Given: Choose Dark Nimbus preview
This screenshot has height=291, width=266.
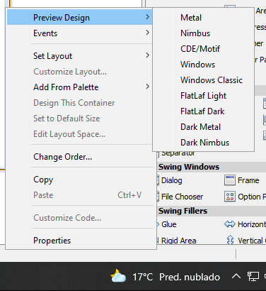Looking at the screenshot, I should pyautogui.click(x=203, y=143).
